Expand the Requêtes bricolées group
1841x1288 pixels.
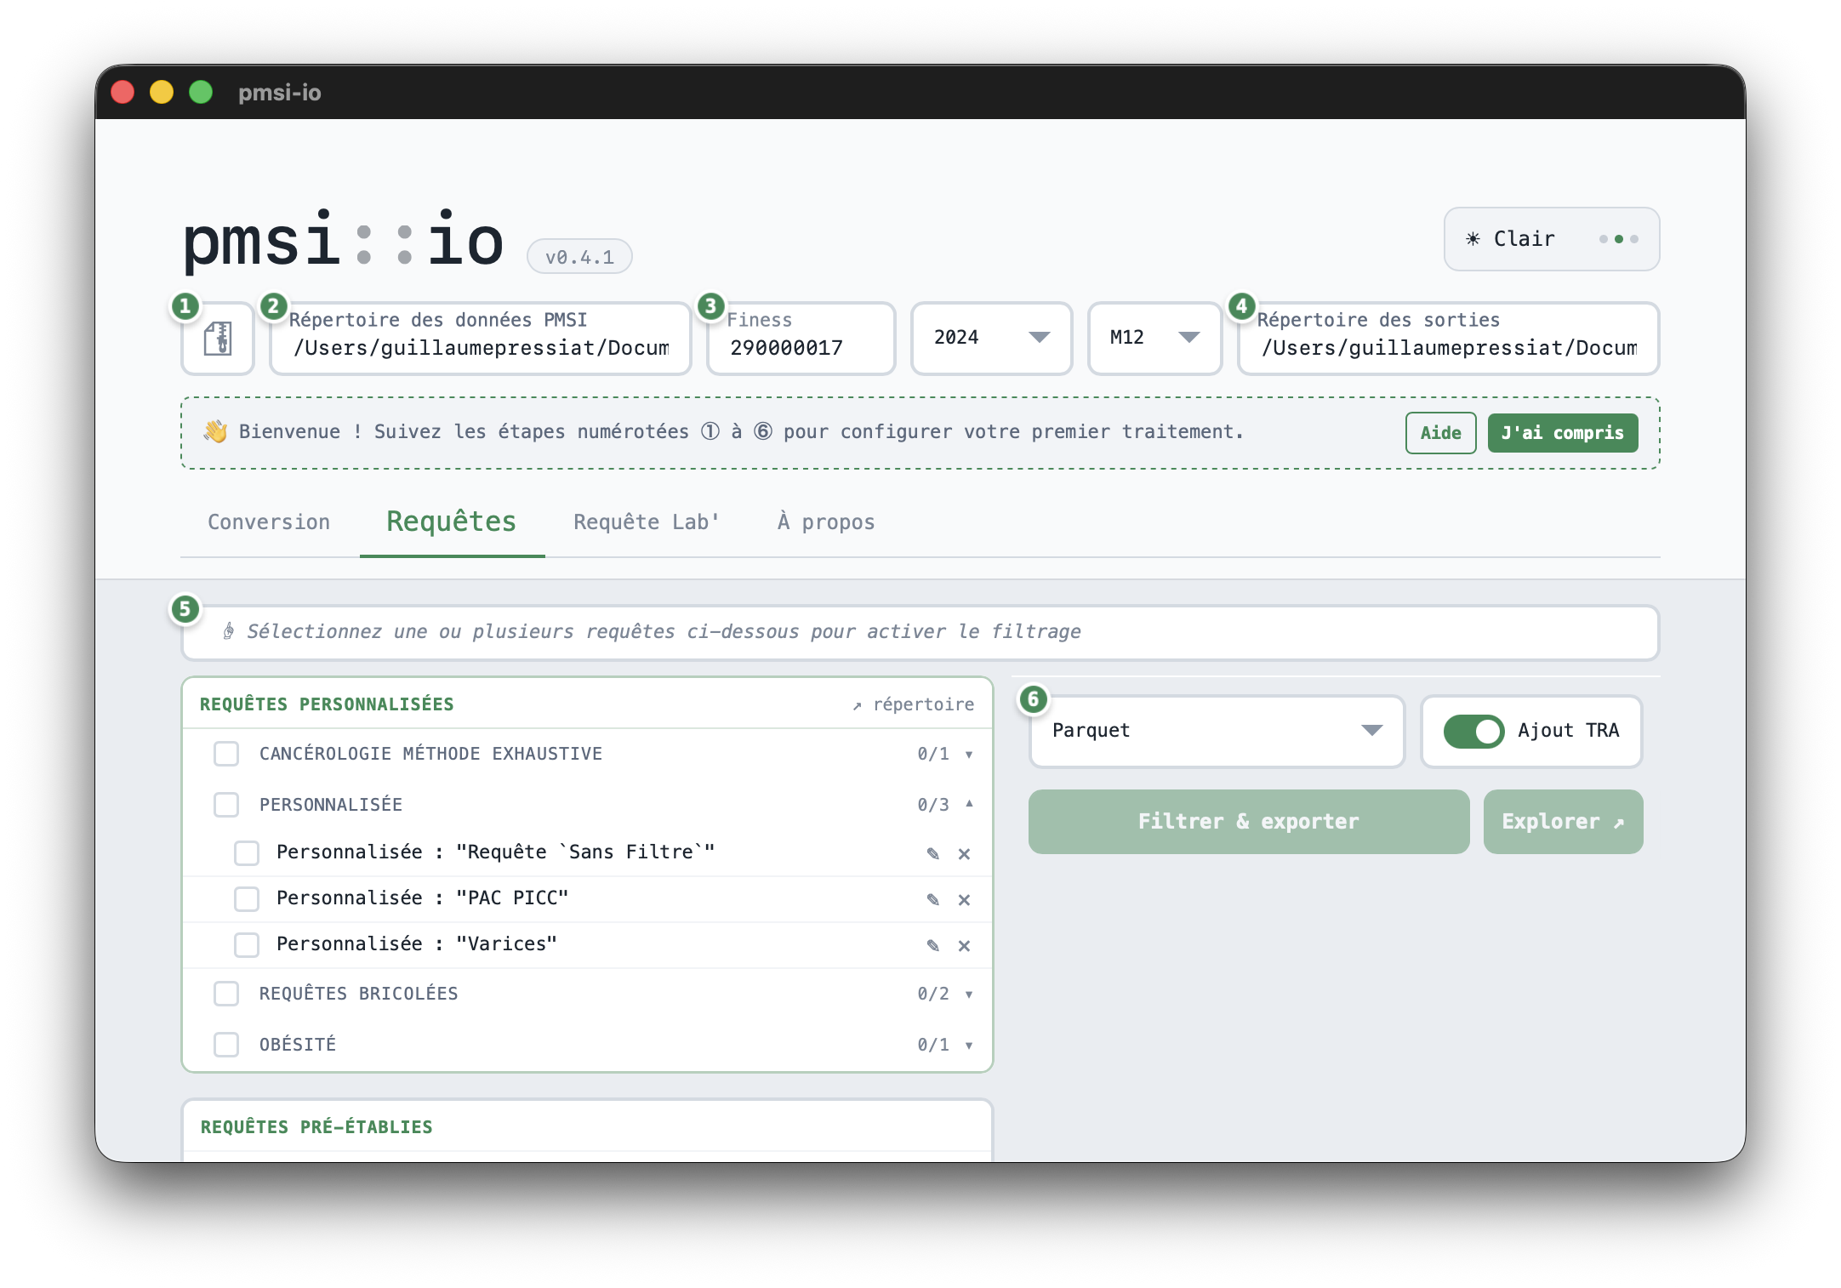pyautogui.click(x=969, y=994)
